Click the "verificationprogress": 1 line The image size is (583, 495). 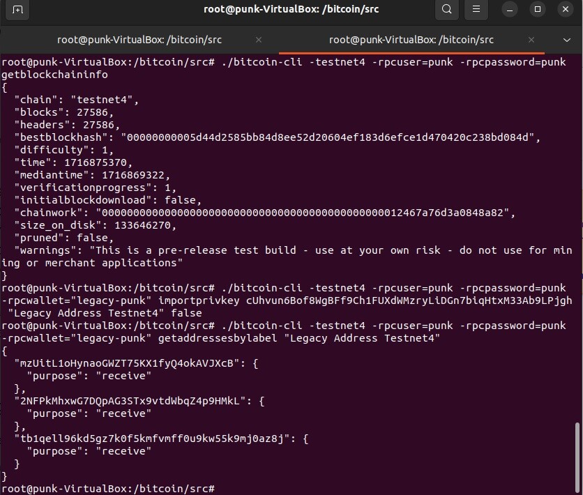click(95, 188)
